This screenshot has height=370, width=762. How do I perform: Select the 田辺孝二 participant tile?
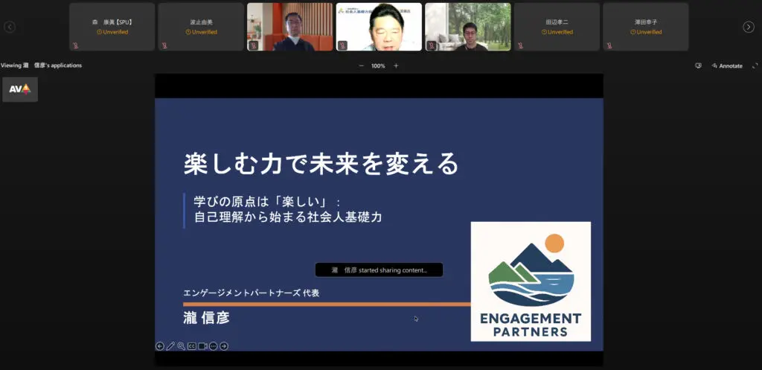[557, 27]
